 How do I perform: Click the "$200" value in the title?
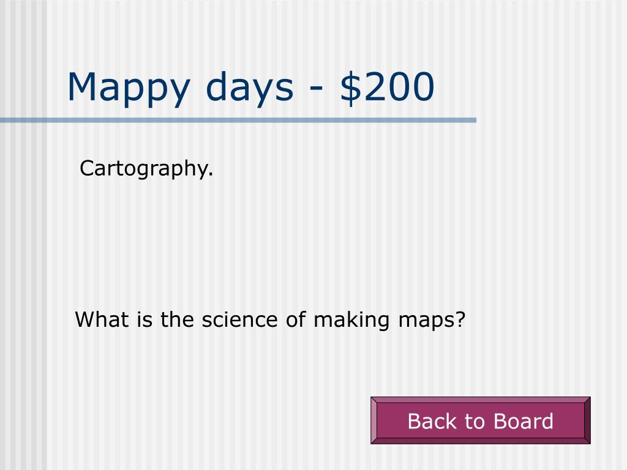387,87
